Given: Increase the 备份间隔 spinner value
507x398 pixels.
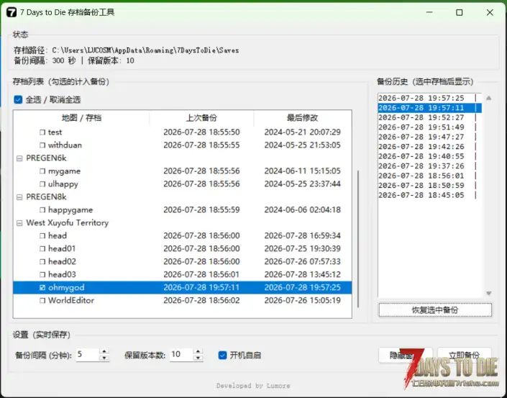Looking at the screenshot, I should pyautogui.click(x=104, y=352).
